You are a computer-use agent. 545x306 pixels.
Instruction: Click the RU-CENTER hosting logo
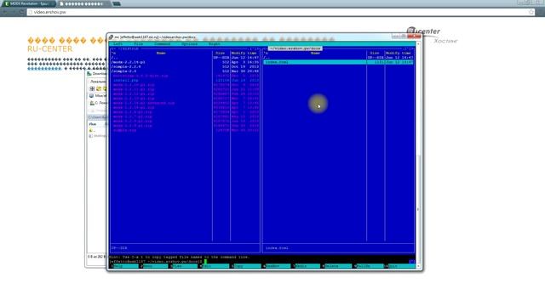pyautogui.click(x=432, y=36)
